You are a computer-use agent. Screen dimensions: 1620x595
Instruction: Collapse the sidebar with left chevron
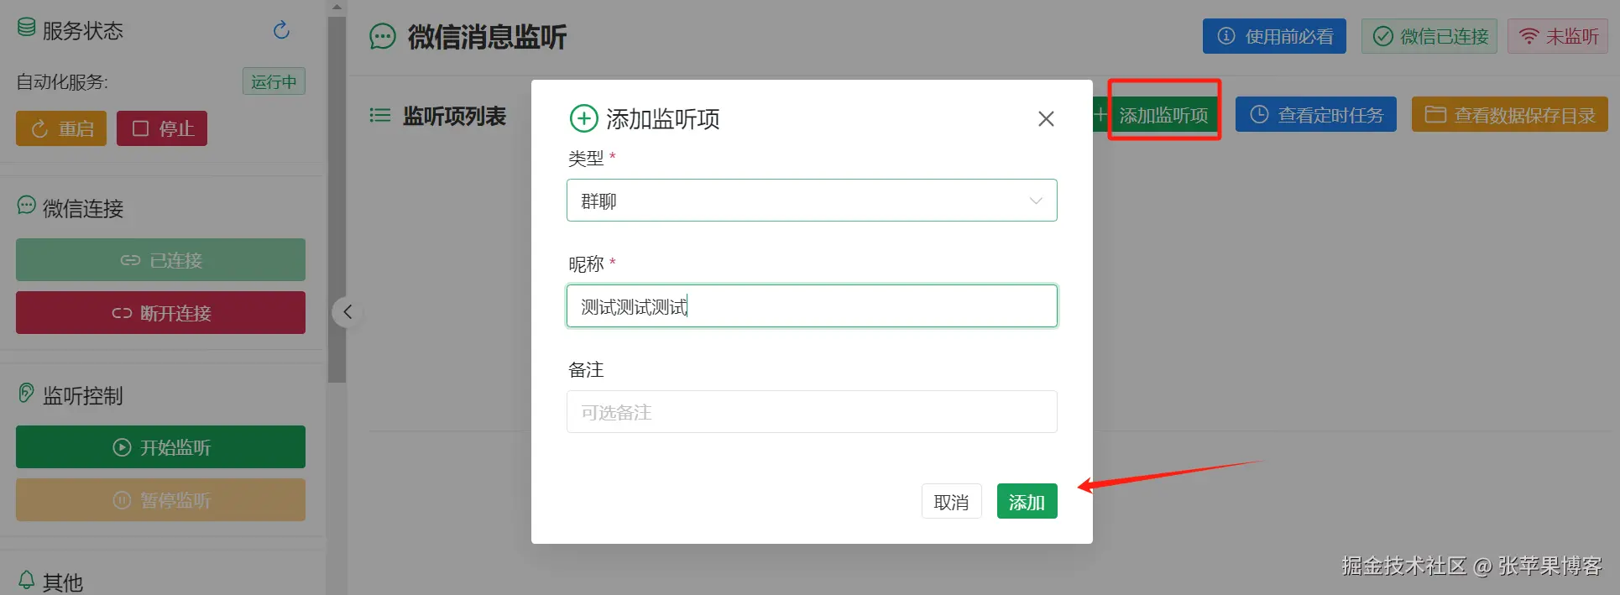[348, 312]
